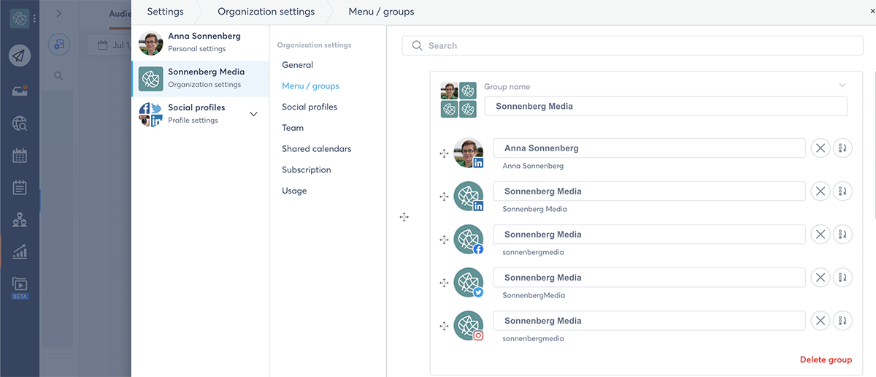Click move-to-group icon for Instagram sonnenbergmedia profile

842,321
